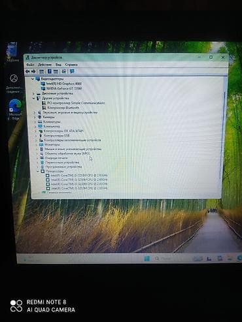Collapse the Другие устройства category
The height and width of the screenshot is (322, 242).
[x=33, y=99]
